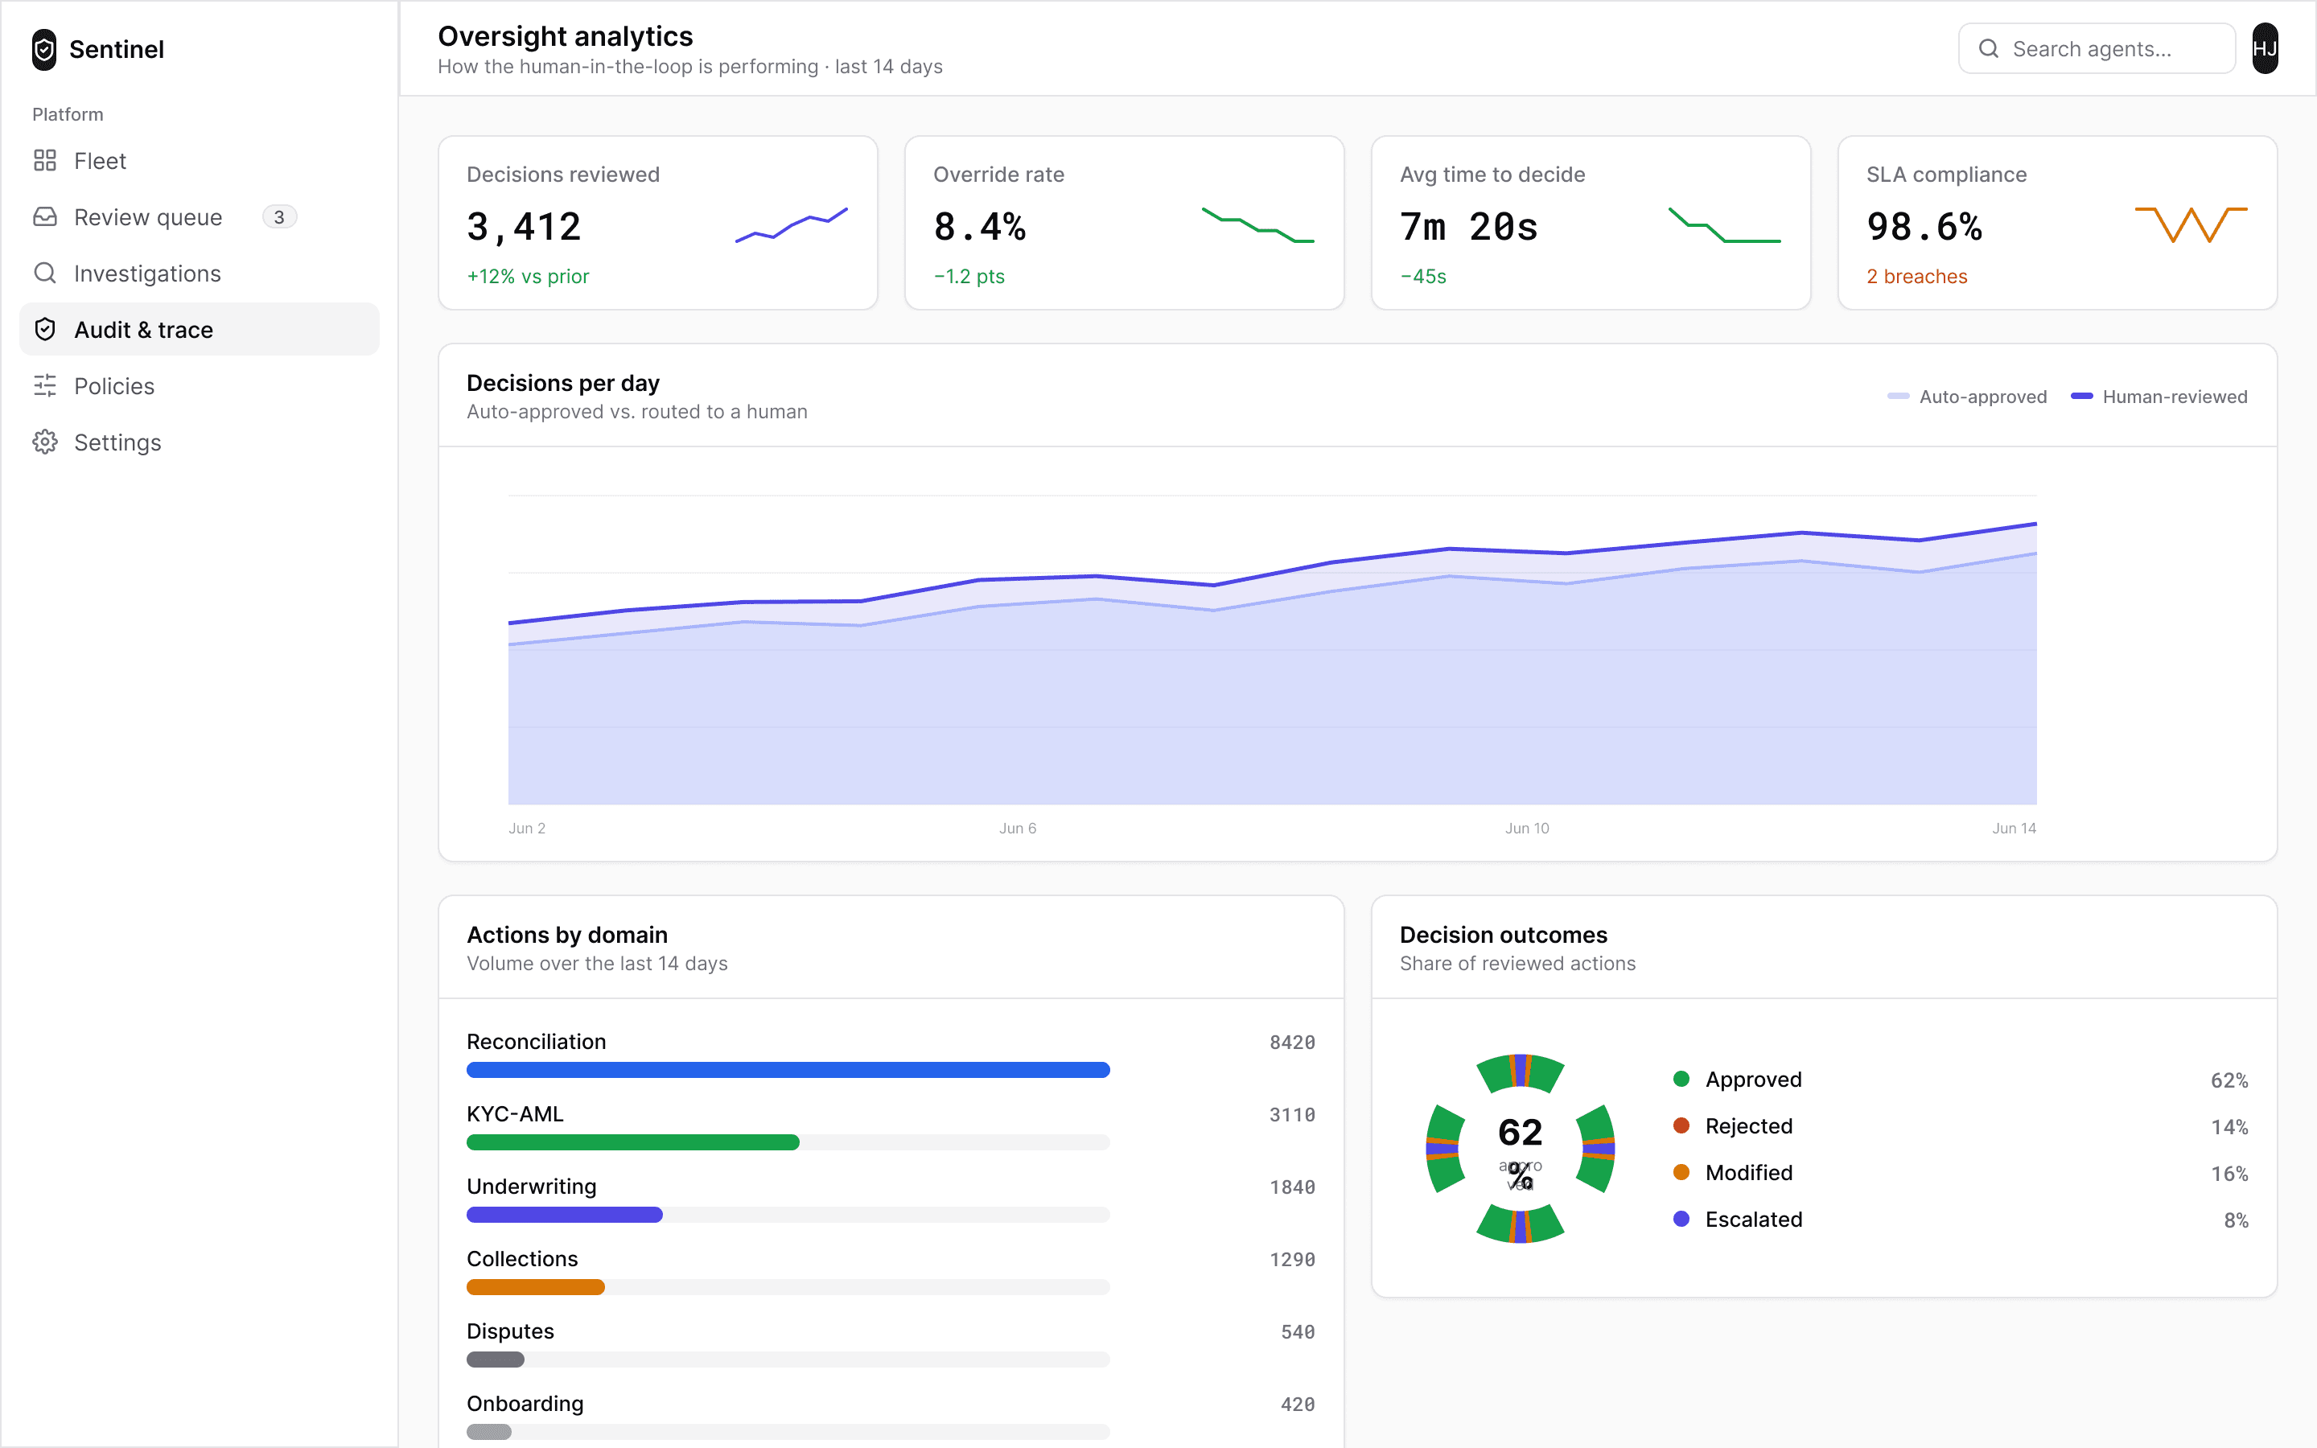Image resolution: width=2317 pixels, height=1448 pixels.
Task: Toggle Human-reviewed series in chart legend
Action: (x=2159, y=397)
